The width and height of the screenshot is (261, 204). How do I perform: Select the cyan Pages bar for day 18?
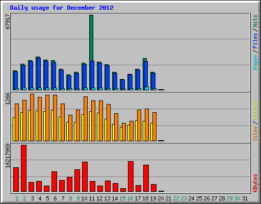147,88
